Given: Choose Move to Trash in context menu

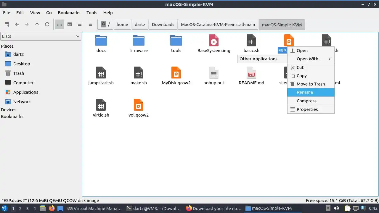Looking at the screenshot, I should (x=311, y=84).
